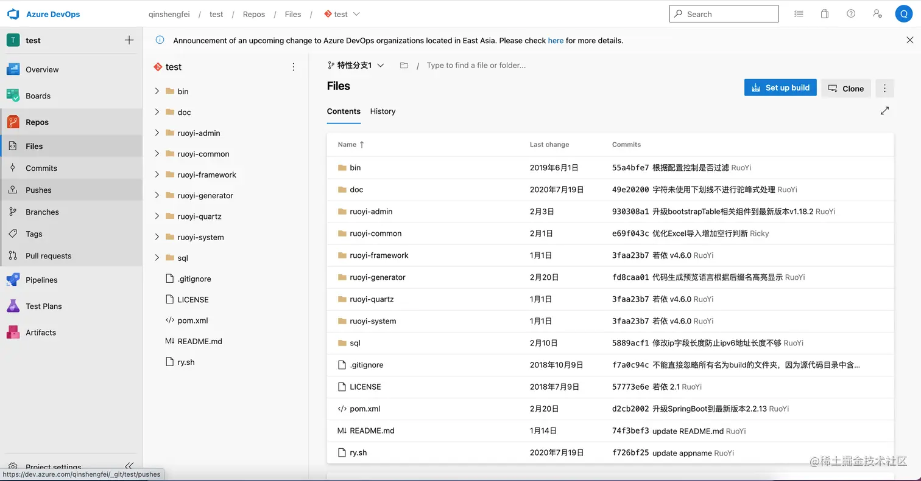Image resolution: width=921 pixels, height=481 pixels.
Task: Open the more options dots beside test repo tree
Action: click(294, 67)
